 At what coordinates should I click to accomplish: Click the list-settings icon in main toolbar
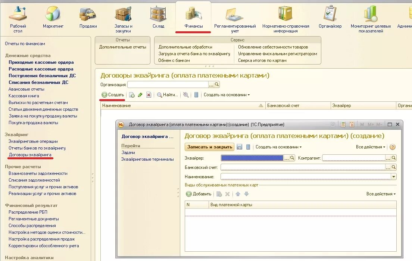196,95
